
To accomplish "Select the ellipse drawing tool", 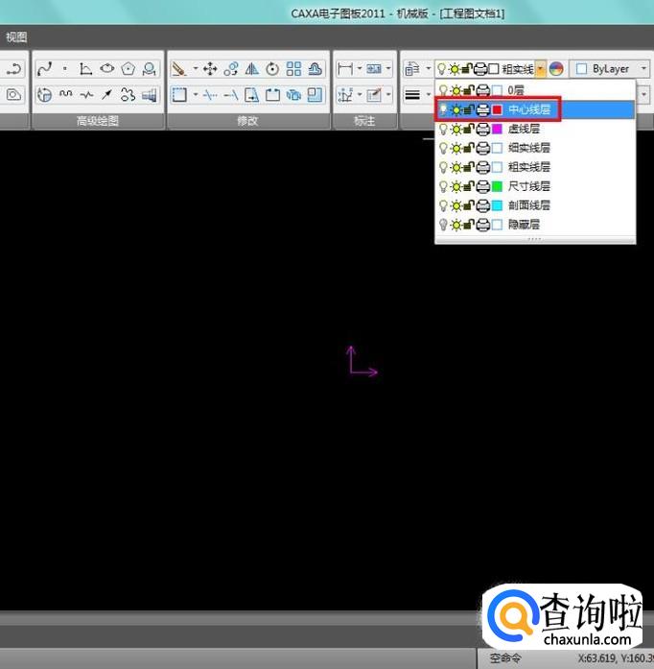I will [x=107, y=69].
